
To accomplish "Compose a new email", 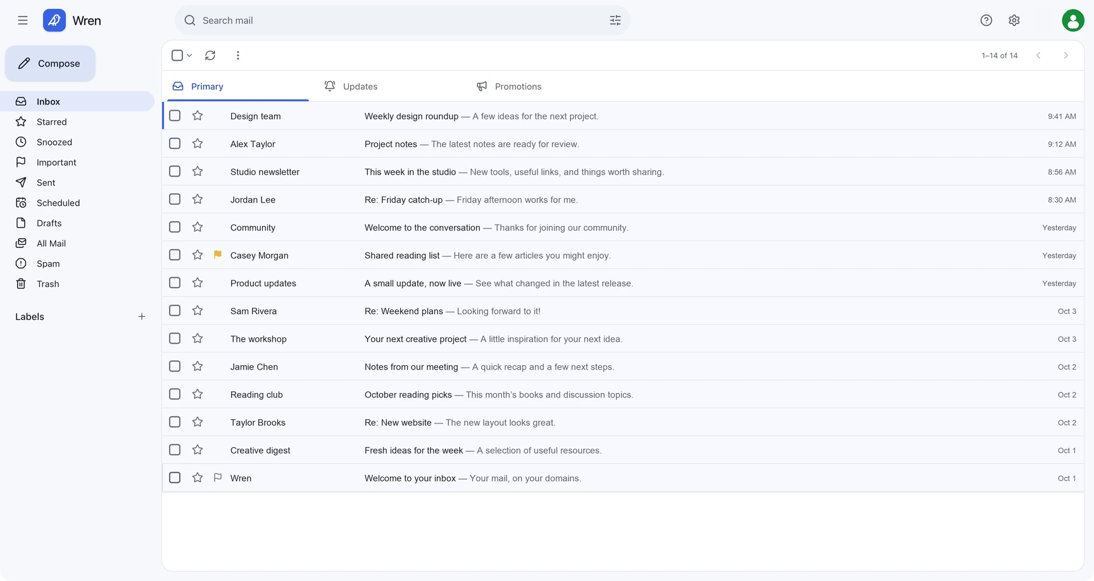I will 50,63.
